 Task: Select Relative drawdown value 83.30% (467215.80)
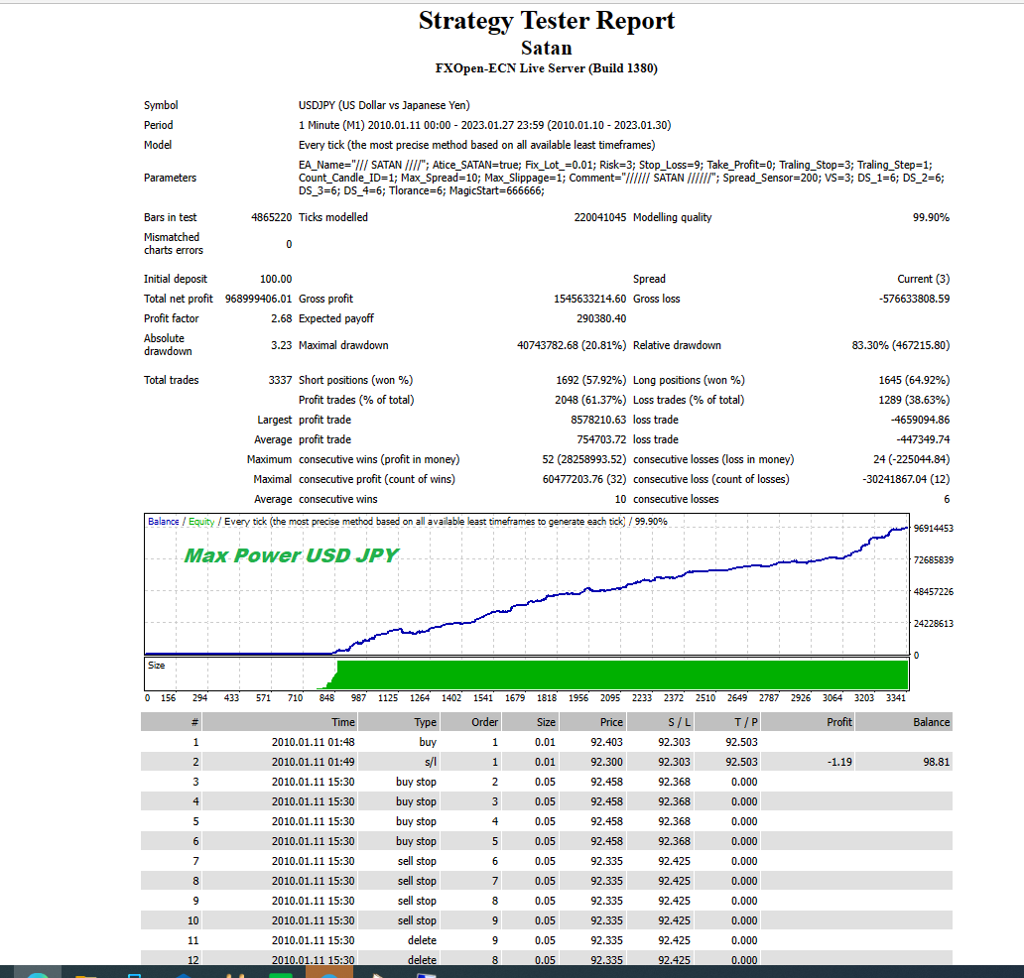[901, 345]
